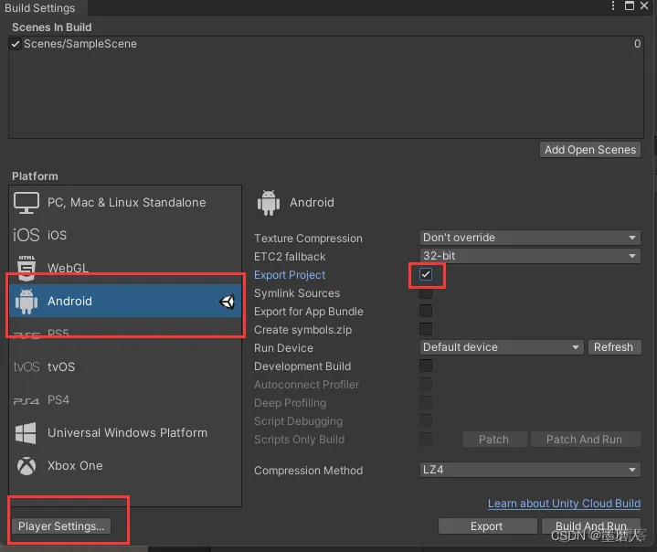Toggle Scripts Only Build checkbox
The height and width of the screenshot is (552, 657).
point(426,440)
